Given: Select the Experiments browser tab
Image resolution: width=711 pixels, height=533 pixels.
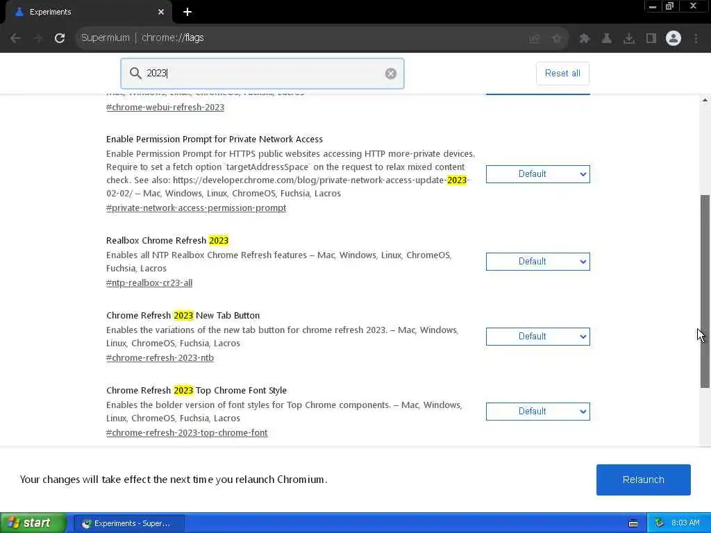Looking at the screenshot, I should click(x=88, y=12).
